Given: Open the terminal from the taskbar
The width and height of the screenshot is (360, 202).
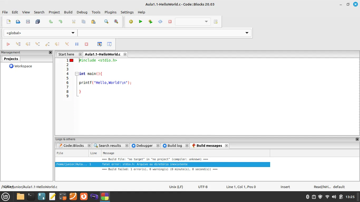Looking at the screenshot, I should tap(31, 196).
